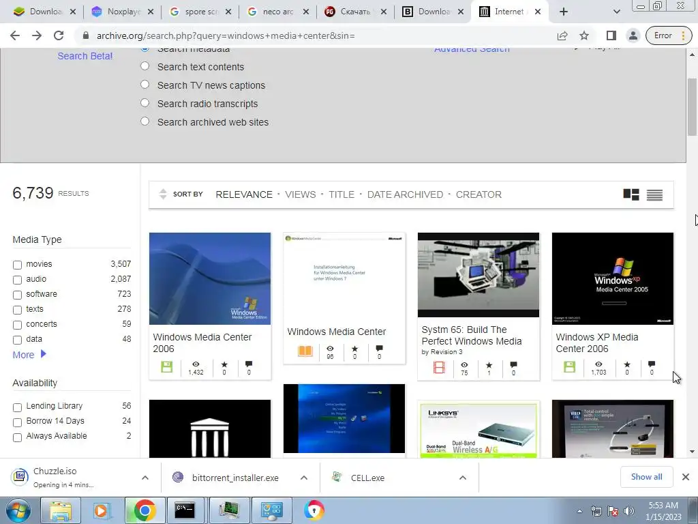Close the downloads bar

coord(686,477)
